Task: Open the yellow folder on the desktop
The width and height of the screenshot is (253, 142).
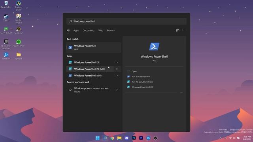Action: pyautogui.click(x=19, y=56)
